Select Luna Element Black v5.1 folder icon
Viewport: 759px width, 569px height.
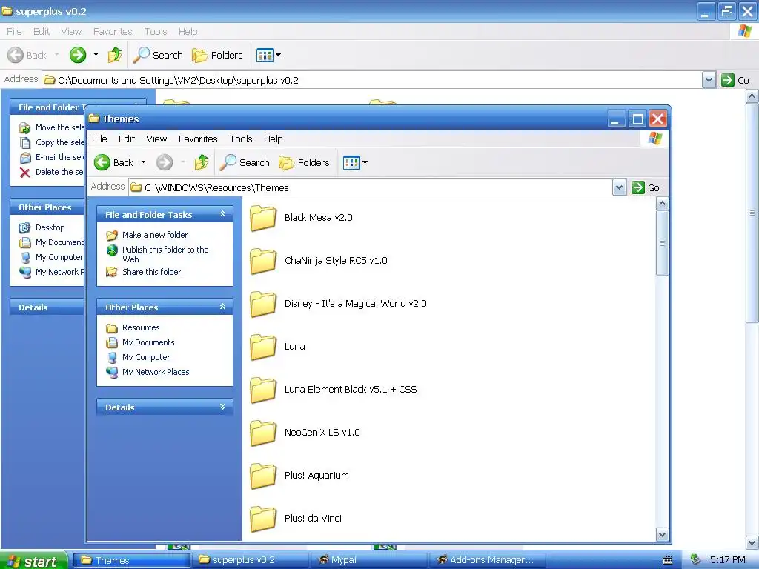[263, 390]
